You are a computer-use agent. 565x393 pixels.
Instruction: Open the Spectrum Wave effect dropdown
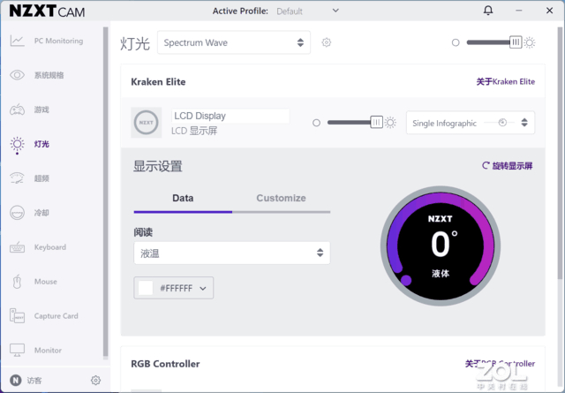click(x=233, y=42)
